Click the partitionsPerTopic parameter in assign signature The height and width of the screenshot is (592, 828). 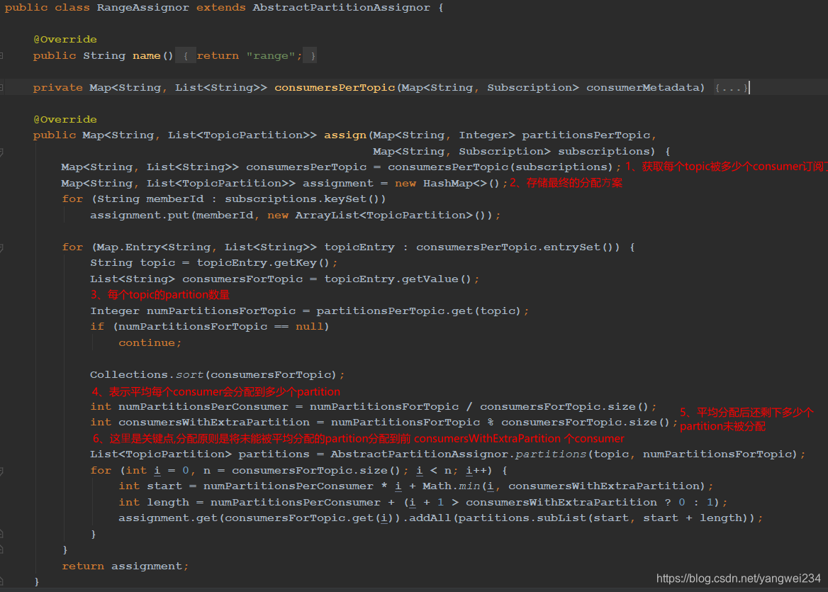coord(586,135)
